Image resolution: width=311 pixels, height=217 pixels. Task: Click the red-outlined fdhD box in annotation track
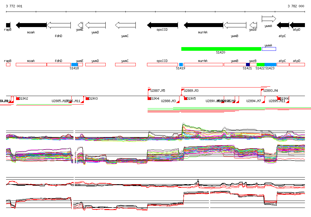pyautogui.click(x=59, y=64)
